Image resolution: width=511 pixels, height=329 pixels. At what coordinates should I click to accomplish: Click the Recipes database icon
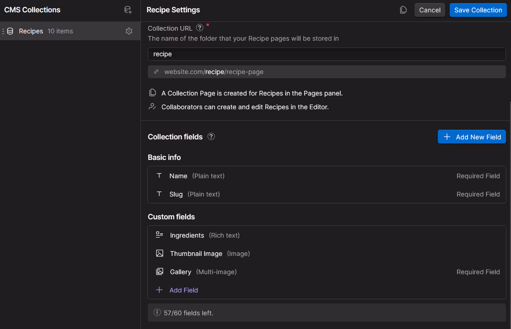point(10,31)
